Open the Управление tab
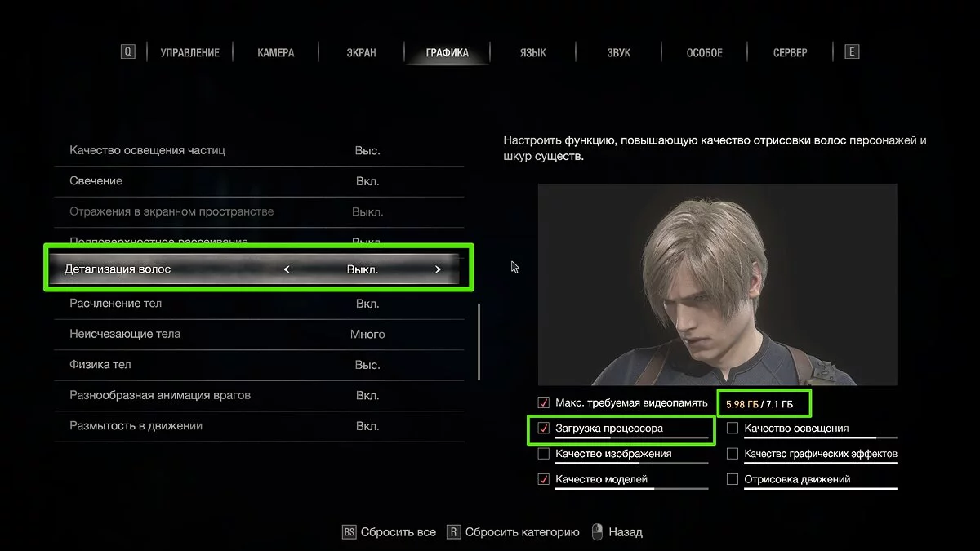This screenshot has width=980, height=551. [x=190, y=52]
